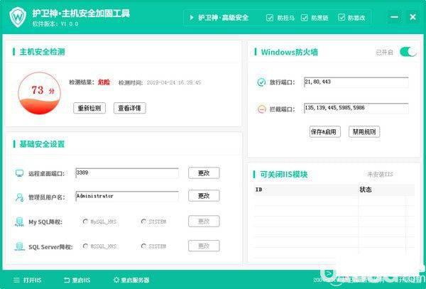Click the 软件版本 version text

tap(55, 23)
